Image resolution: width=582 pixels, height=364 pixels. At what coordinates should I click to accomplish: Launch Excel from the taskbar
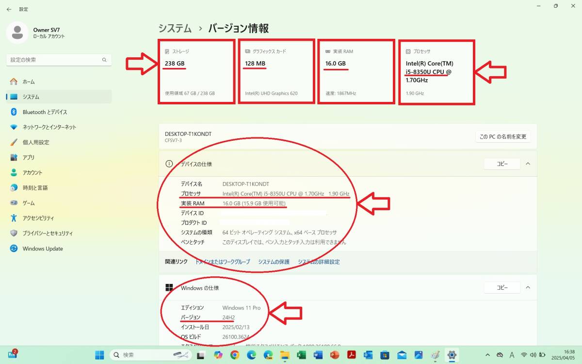[301, 355]
